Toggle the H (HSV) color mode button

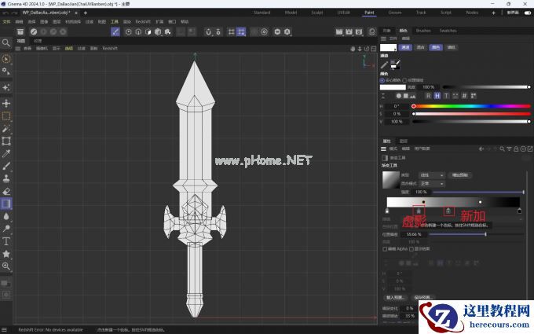click(437, 96)
